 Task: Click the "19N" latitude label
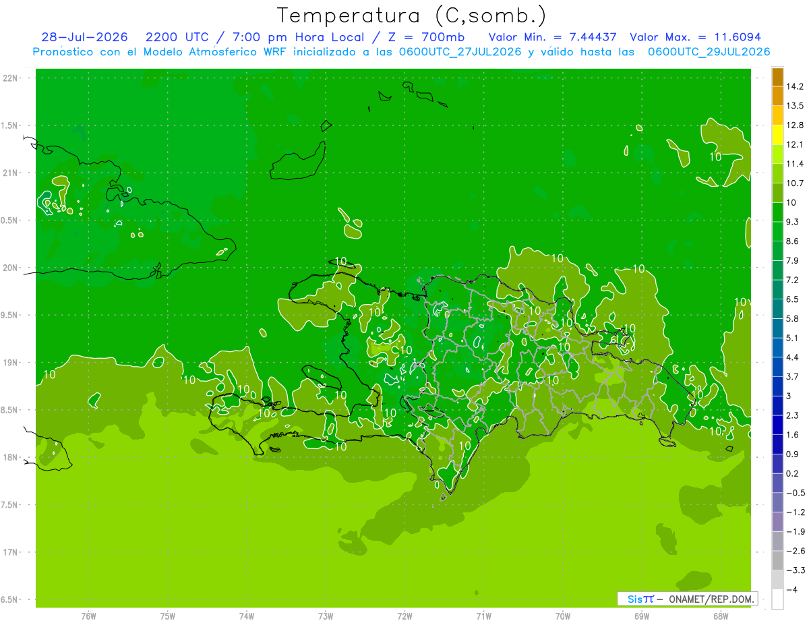tap(11, 363)
